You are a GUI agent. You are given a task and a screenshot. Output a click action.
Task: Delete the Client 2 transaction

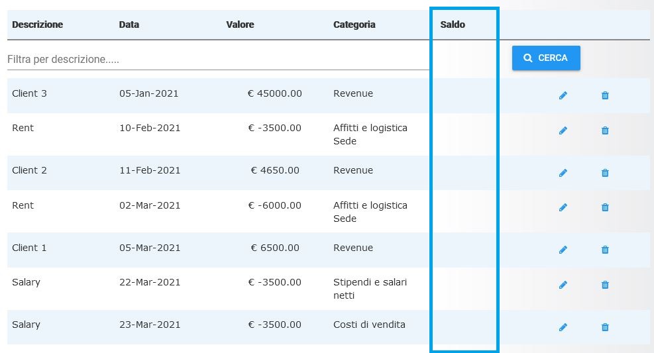(x=605, y=173)
